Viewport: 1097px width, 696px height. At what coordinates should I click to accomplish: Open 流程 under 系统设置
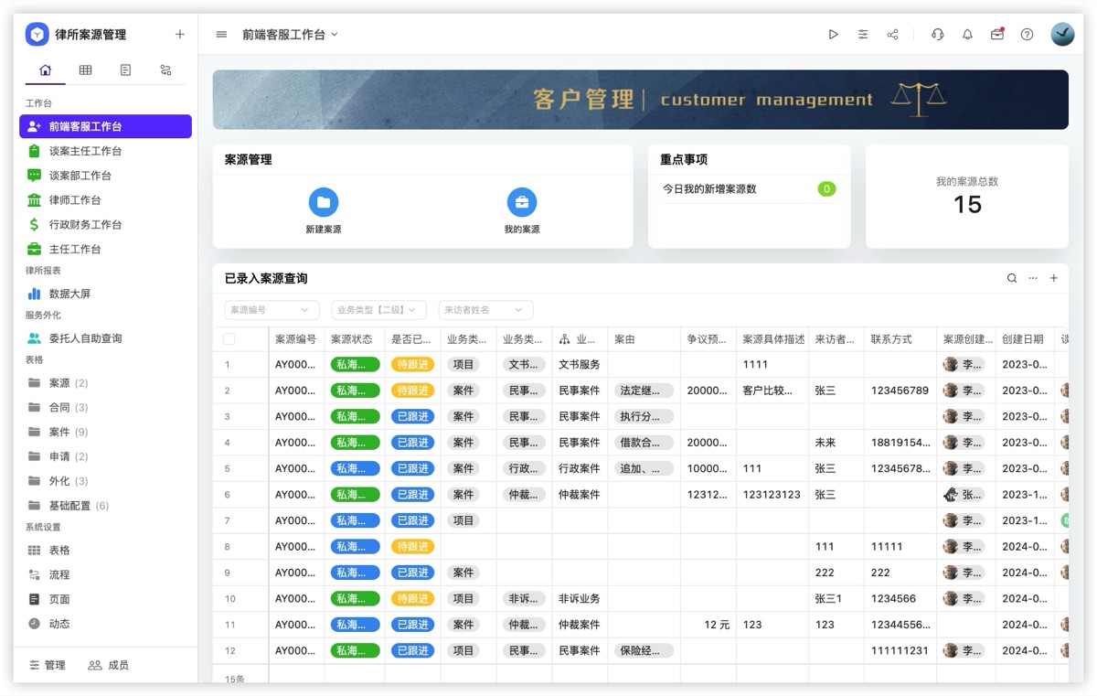pos(105,575)
